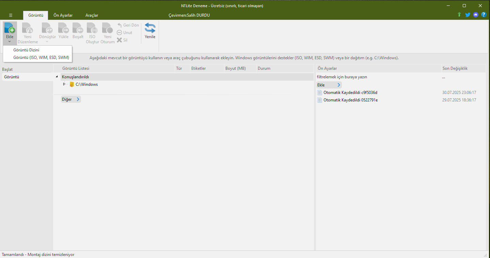Maximize the NTLite window

464,6
